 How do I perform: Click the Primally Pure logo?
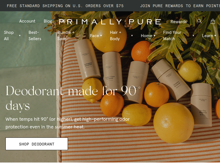point(110,22)
